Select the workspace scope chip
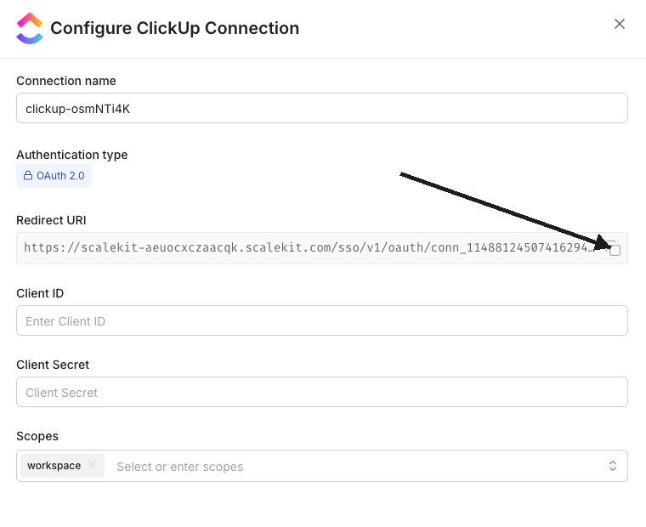646x527 pixels. click(x=54, y=466)
